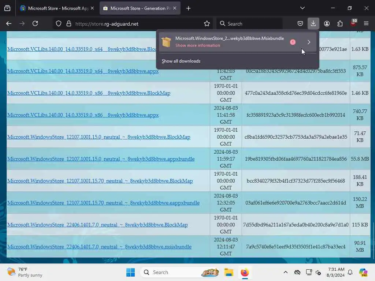Open weather widget showing 76°F

click(x=25, y=272)
